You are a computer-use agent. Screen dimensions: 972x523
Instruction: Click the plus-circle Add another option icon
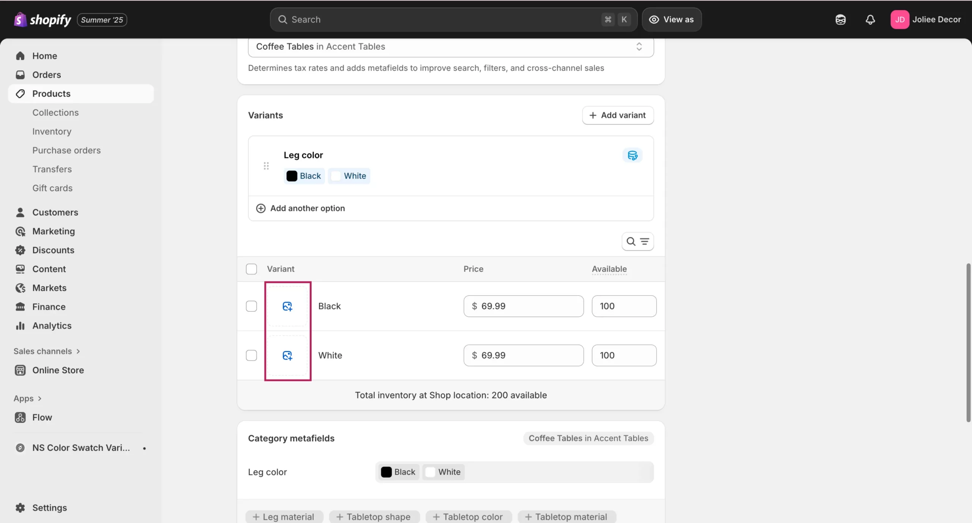click(x=261, y=208)
